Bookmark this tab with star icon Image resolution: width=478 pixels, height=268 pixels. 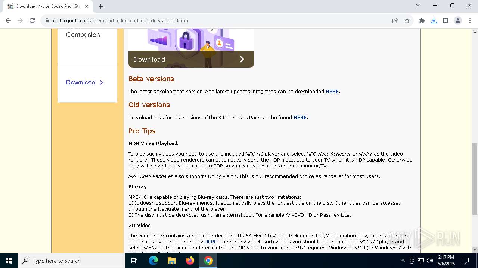click(x=407, y=20)
